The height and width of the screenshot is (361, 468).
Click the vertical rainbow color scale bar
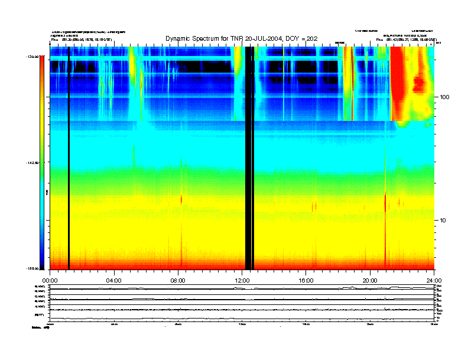(42, 162)
